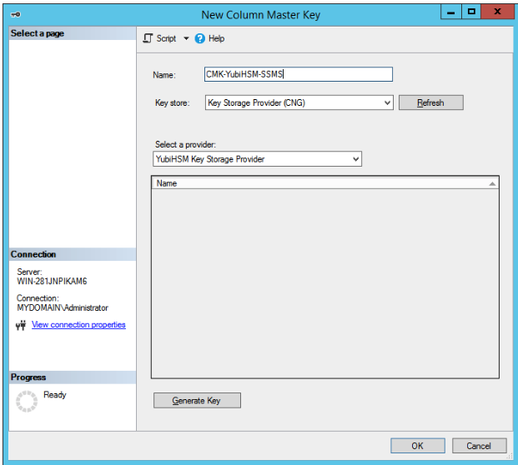The image size is (518, 465).
Task: Click the blue Help question mark icon
Action: click(200, 38)
